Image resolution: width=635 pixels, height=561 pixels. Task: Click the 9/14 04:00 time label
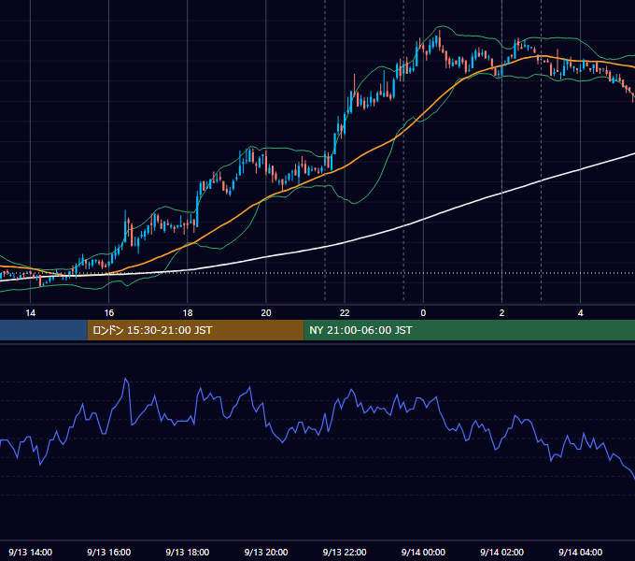point(580,552)
